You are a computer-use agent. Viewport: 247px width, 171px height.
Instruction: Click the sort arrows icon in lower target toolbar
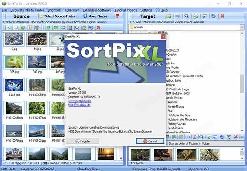(x=174, y=137)
